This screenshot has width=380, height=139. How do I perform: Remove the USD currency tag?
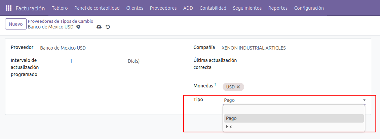coord(238,87)
